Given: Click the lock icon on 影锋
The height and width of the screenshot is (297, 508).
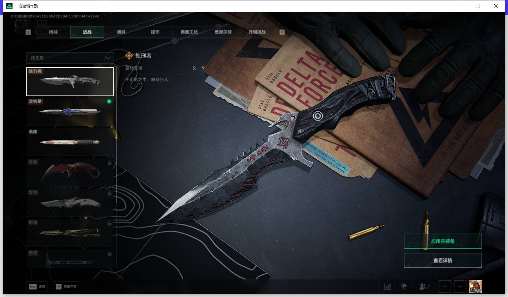Looking at the screenshot, I should click(x=109, y=223).
